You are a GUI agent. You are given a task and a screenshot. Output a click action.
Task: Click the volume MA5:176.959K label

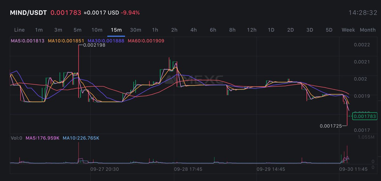[43, 138]
